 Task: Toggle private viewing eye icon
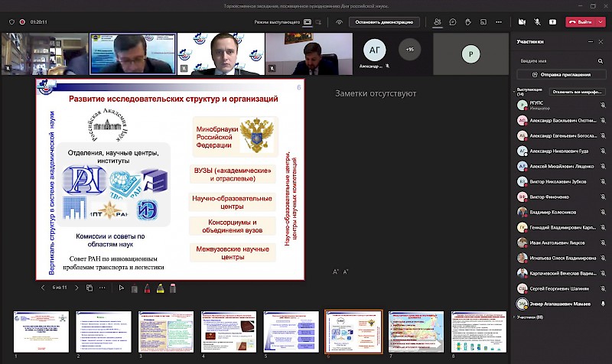coord(339,22)
